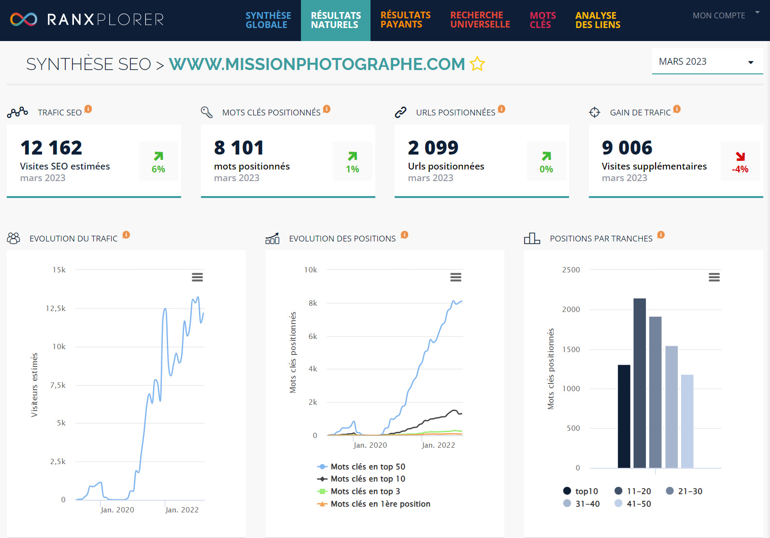Viewport: 770px width, 538px height.
Task: Open info tooltip next to Evolution du trafic
Action: pyautogui.click(x=126, y=235)
